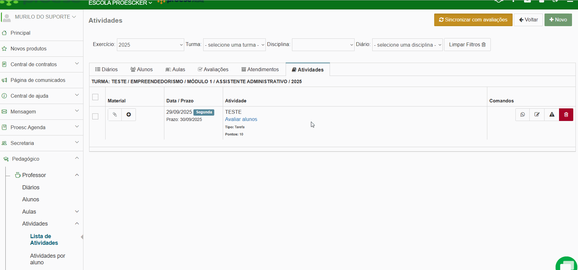578x270 pixels.
Task: Open the Diário discipline dropdown
Action: (407, 45)
